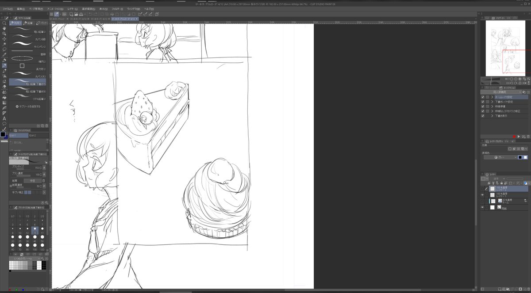The height and width of the screenshot is (293, 531).
Task: Toggle visibility of レイヤー2 layer
Action: 483,188
